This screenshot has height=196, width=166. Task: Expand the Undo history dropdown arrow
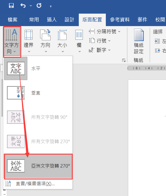(x=31, y=6)
